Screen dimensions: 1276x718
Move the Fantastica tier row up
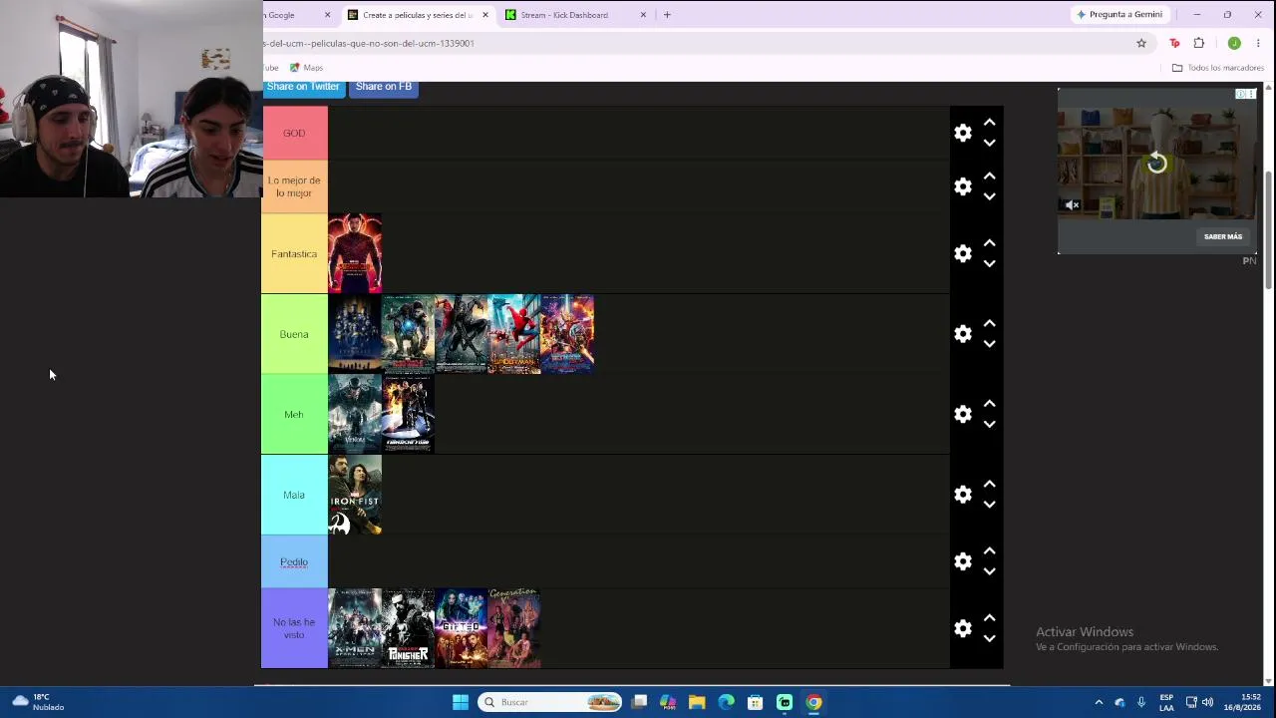(x=990, y=242)
